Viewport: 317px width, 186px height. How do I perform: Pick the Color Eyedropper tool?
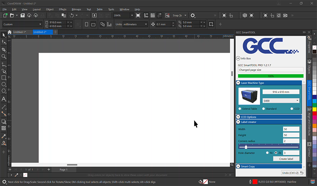click(4, 136)
